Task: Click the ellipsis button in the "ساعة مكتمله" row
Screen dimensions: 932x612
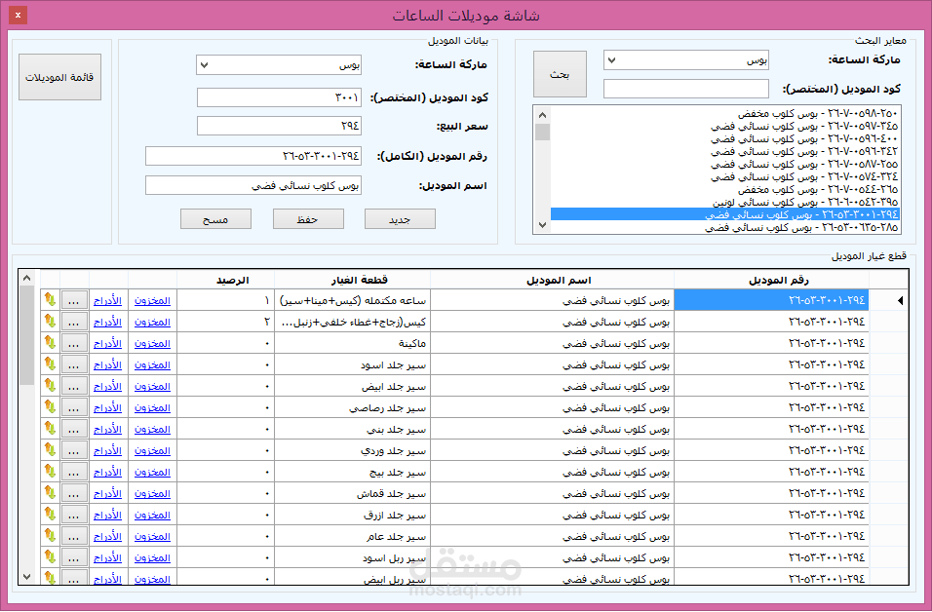Action: coord(72,300)
